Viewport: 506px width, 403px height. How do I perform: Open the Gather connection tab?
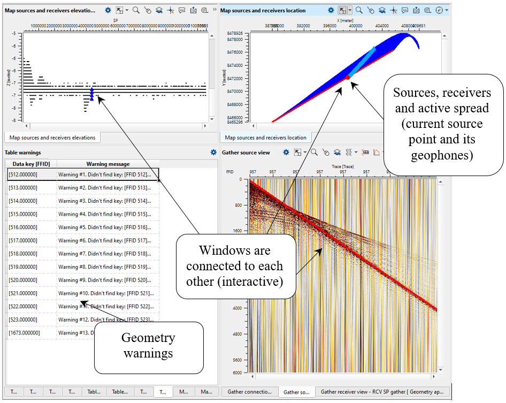[x=249, y=392]
